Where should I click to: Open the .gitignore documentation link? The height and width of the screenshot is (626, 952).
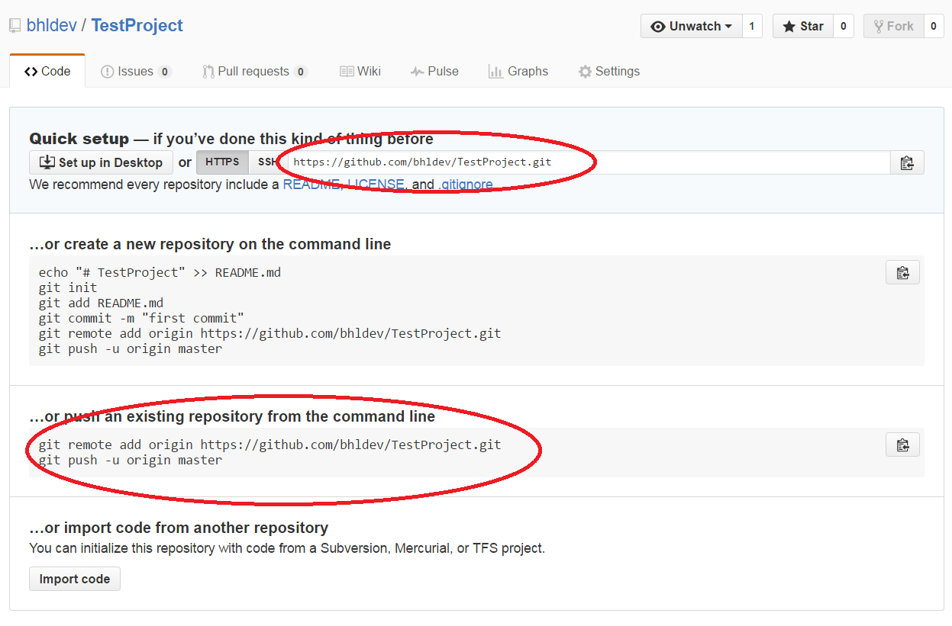[x=466, y=184]
